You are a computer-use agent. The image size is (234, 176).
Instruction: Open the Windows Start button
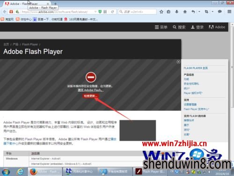pos(6,172)
